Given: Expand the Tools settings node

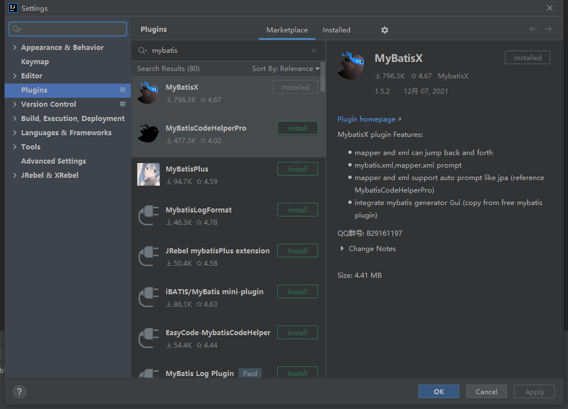Looking at the screenshot, I should pyautogui.click(x=15, y=147).
